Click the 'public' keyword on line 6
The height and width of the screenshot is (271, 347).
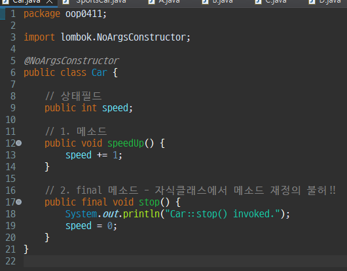click(39, 73)
